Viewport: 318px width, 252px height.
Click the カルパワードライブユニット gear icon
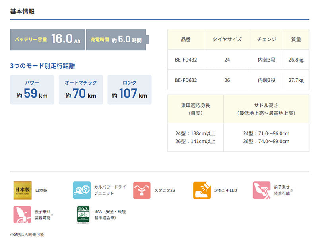[x=82, y=190]
